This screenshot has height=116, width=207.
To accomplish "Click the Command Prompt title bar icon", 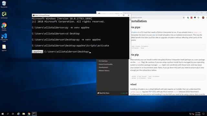I will pos(34,15).
